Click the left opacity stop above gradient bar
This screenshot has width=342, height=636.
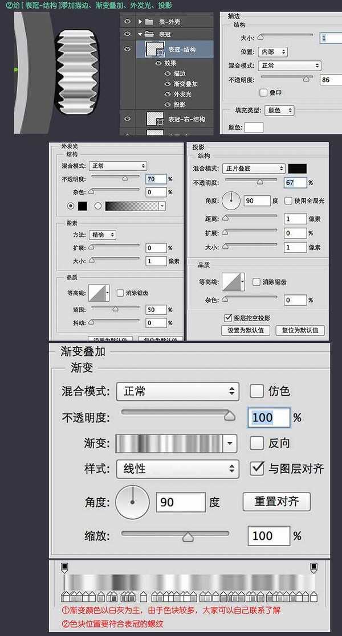pos(64,567)
